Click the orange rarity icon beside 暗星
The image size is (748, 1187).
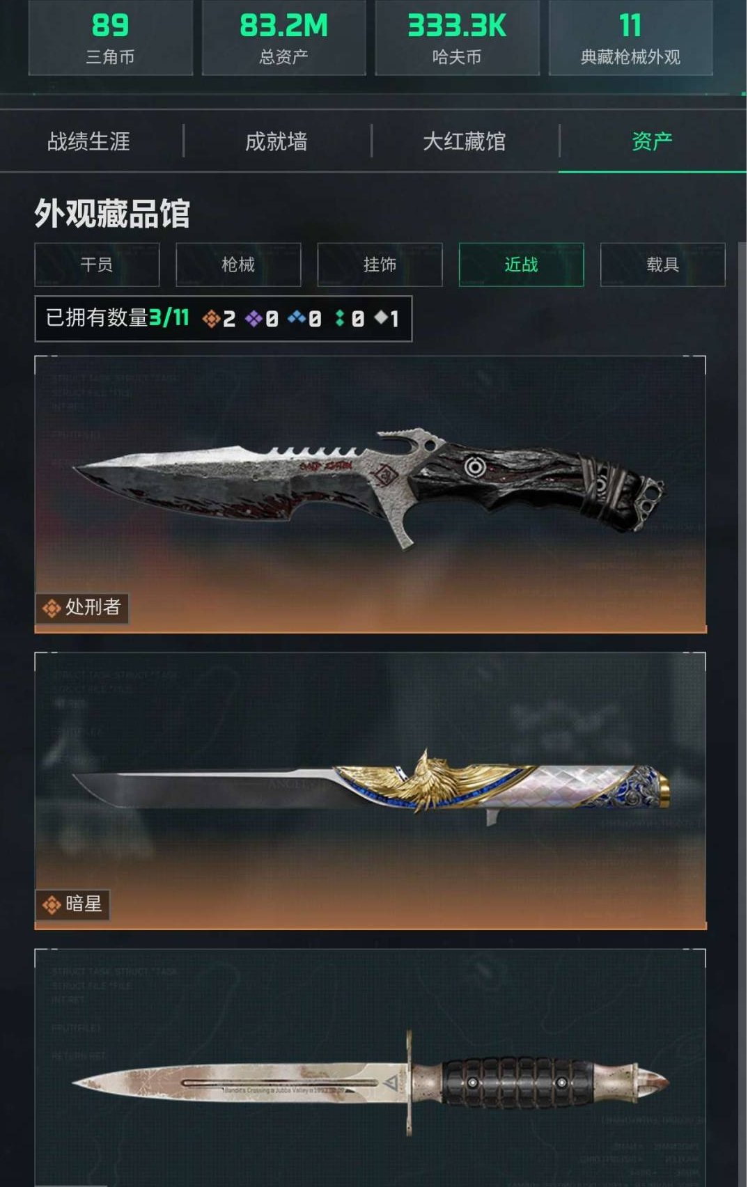52,905
